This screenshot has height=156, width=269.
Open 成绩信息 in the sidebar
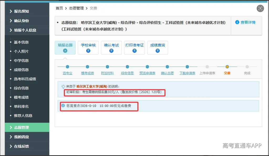(x=21, y=70)
